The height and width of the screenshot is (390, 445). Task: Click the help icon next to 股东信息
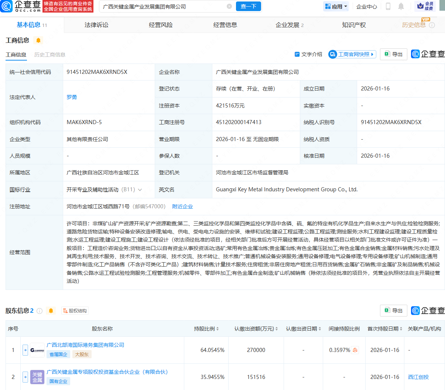(x=40, y=311)
